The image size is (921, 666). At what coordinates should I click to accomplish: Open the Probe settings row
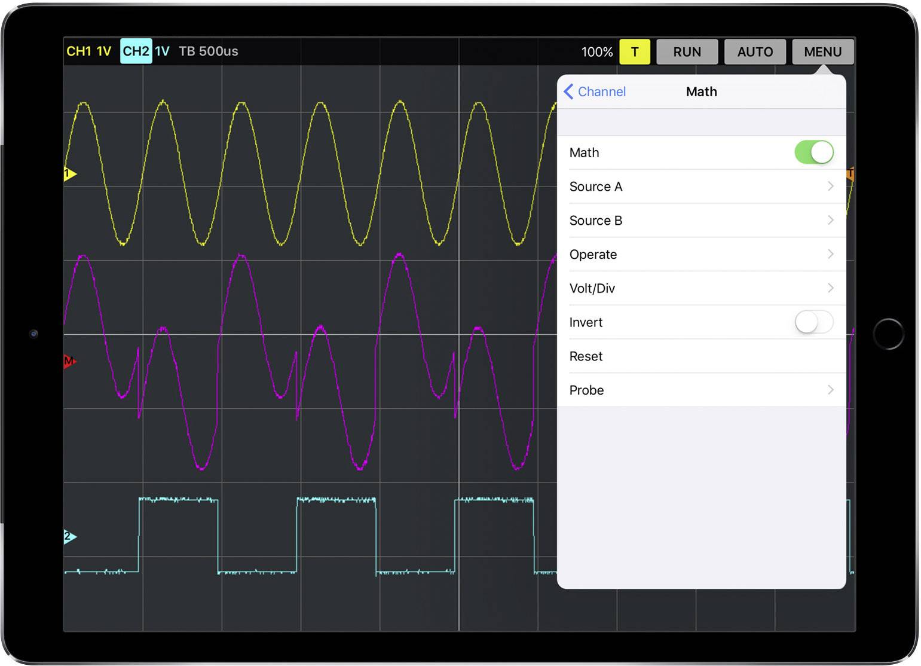[705, 390]
